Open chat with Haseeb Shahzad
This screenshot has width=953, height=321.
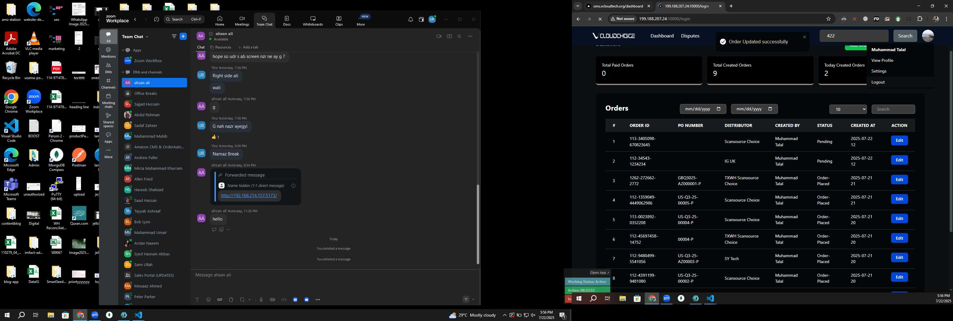pos(154,190)
